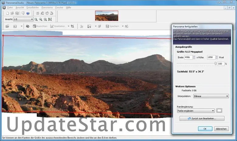The height and width of the screenshot is (141, 237).
Task: Click the Breite width input field
Action: tap(188, 57)
